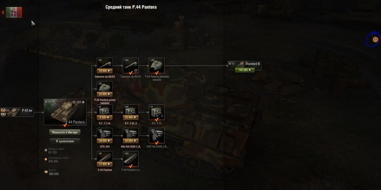
Task: Open P.44 Pantera seconda variante turret
Action: [x=157, y=66]
